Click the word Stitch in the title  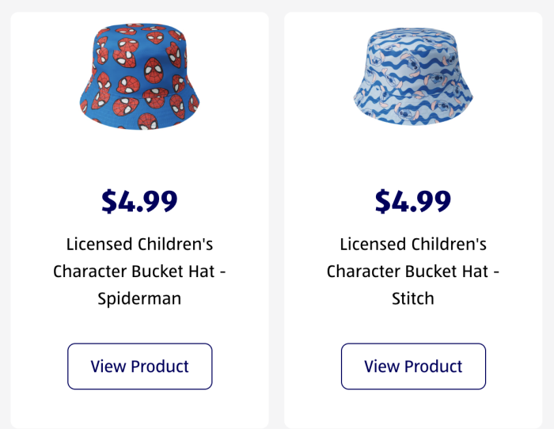[413, 298]
